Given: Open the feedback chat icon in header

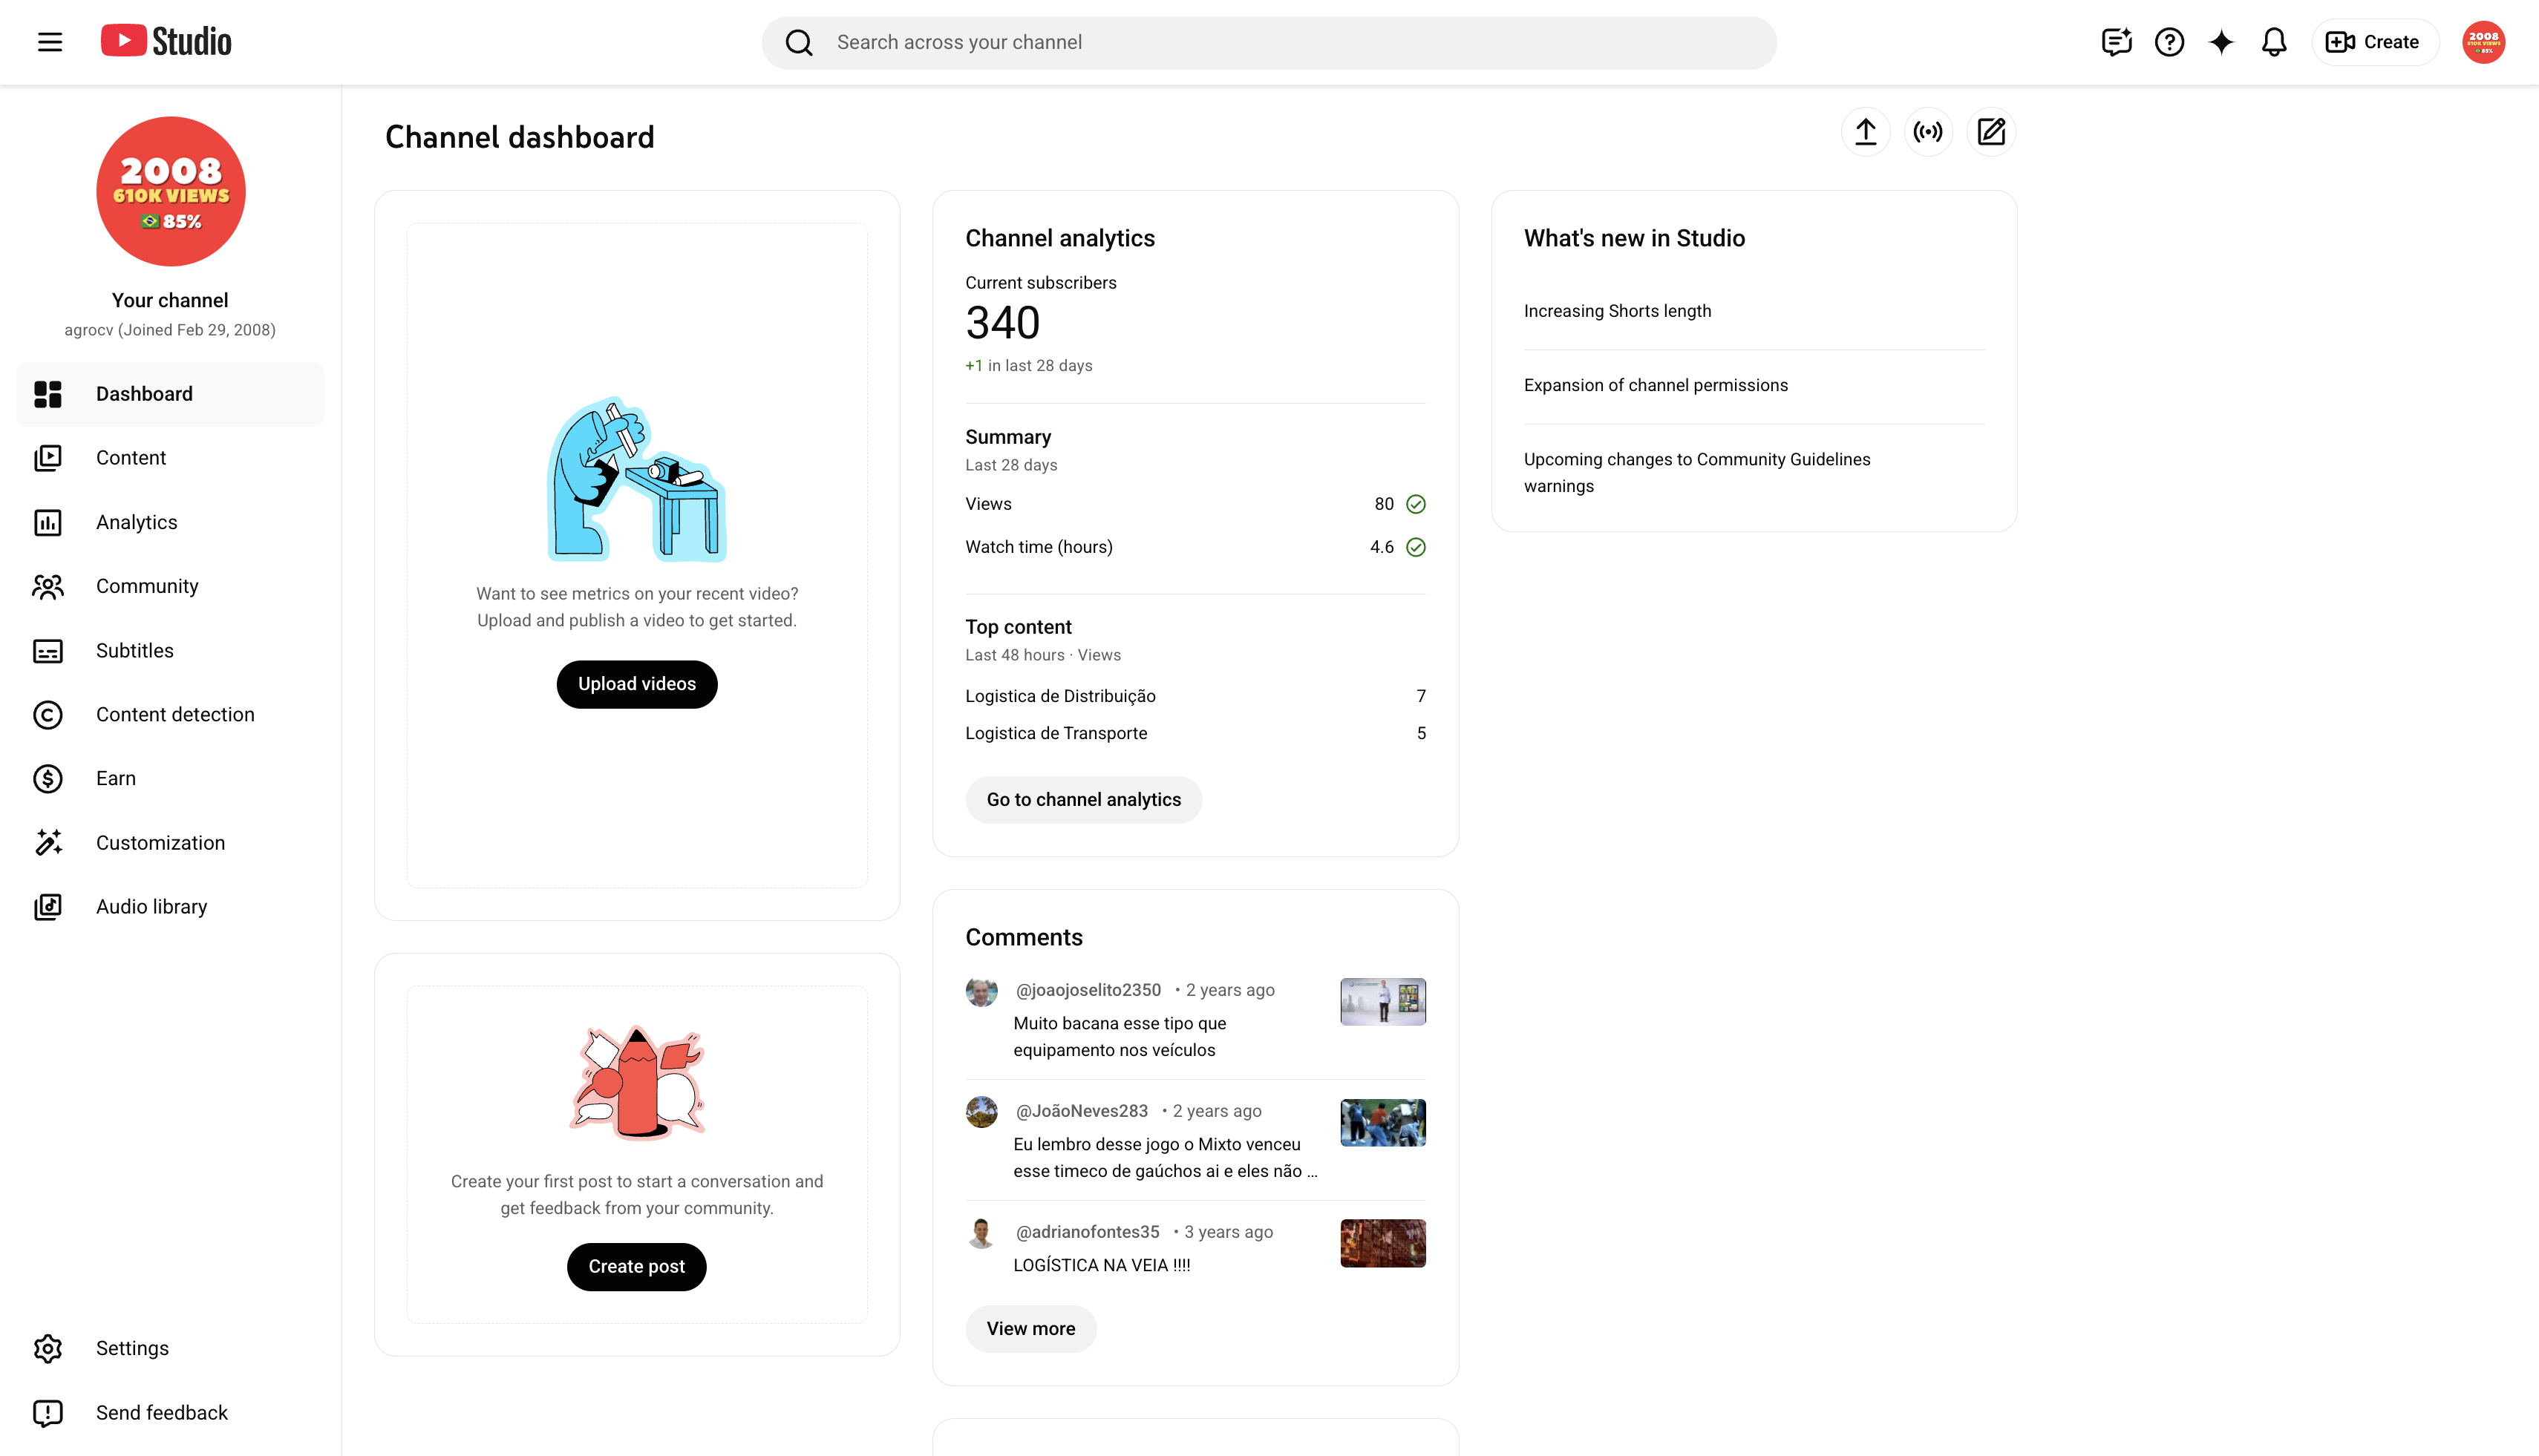Looking at the screenshot, I should 2116,42.
